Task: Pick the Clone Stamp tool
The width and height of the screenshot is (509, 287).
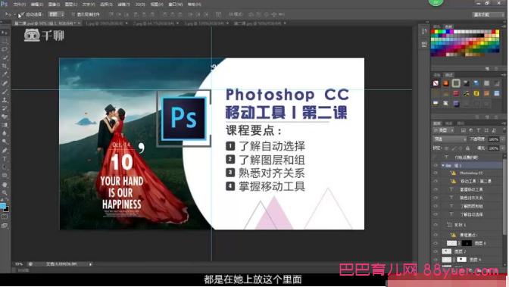Action: (x=5, y=100)
